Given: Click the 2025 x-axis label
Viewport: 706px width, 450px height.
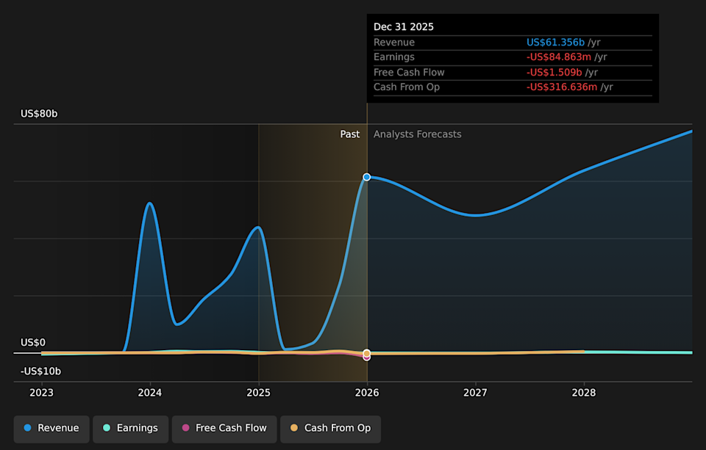Looking at the screenshot, I should [258, 393].
